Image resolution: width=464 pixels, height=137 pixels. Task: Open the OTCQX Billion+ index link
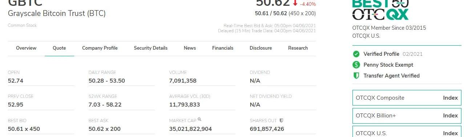pyautogui.click(x=407, y=116)
